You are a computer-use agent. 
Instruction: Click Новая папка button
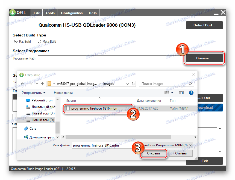click(63, 93)
